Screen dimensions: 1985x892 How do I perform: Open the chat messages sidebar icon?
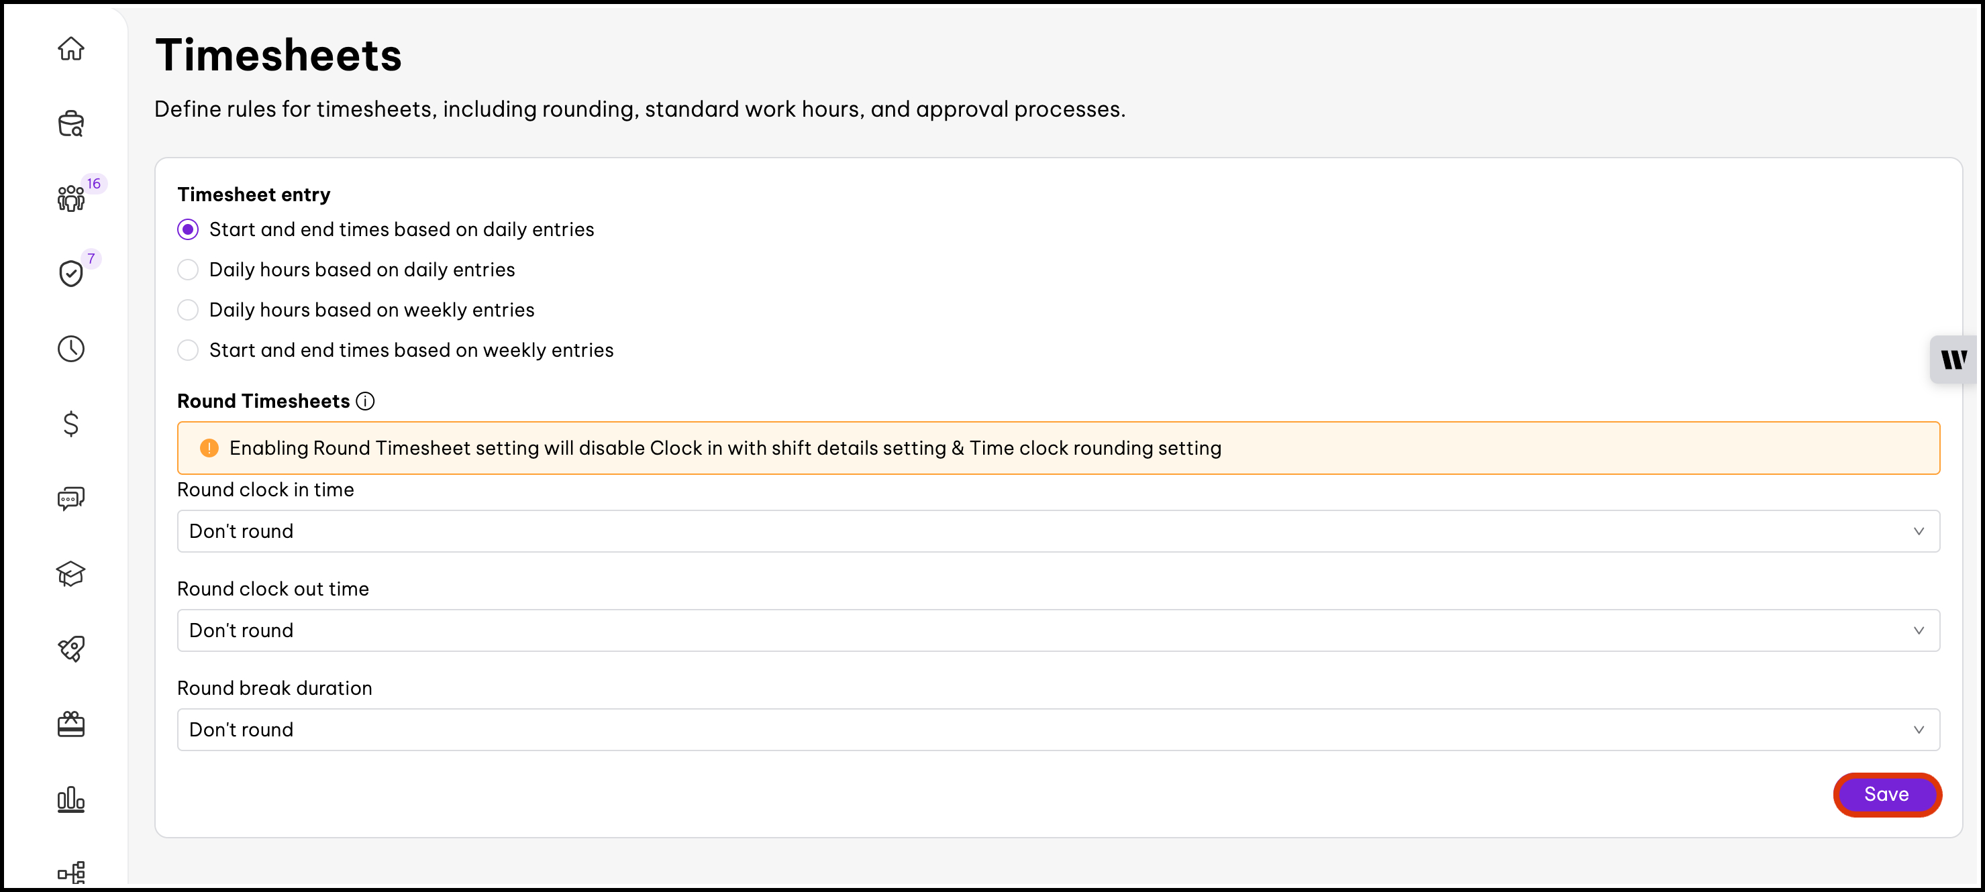click(x=71, y=498)
